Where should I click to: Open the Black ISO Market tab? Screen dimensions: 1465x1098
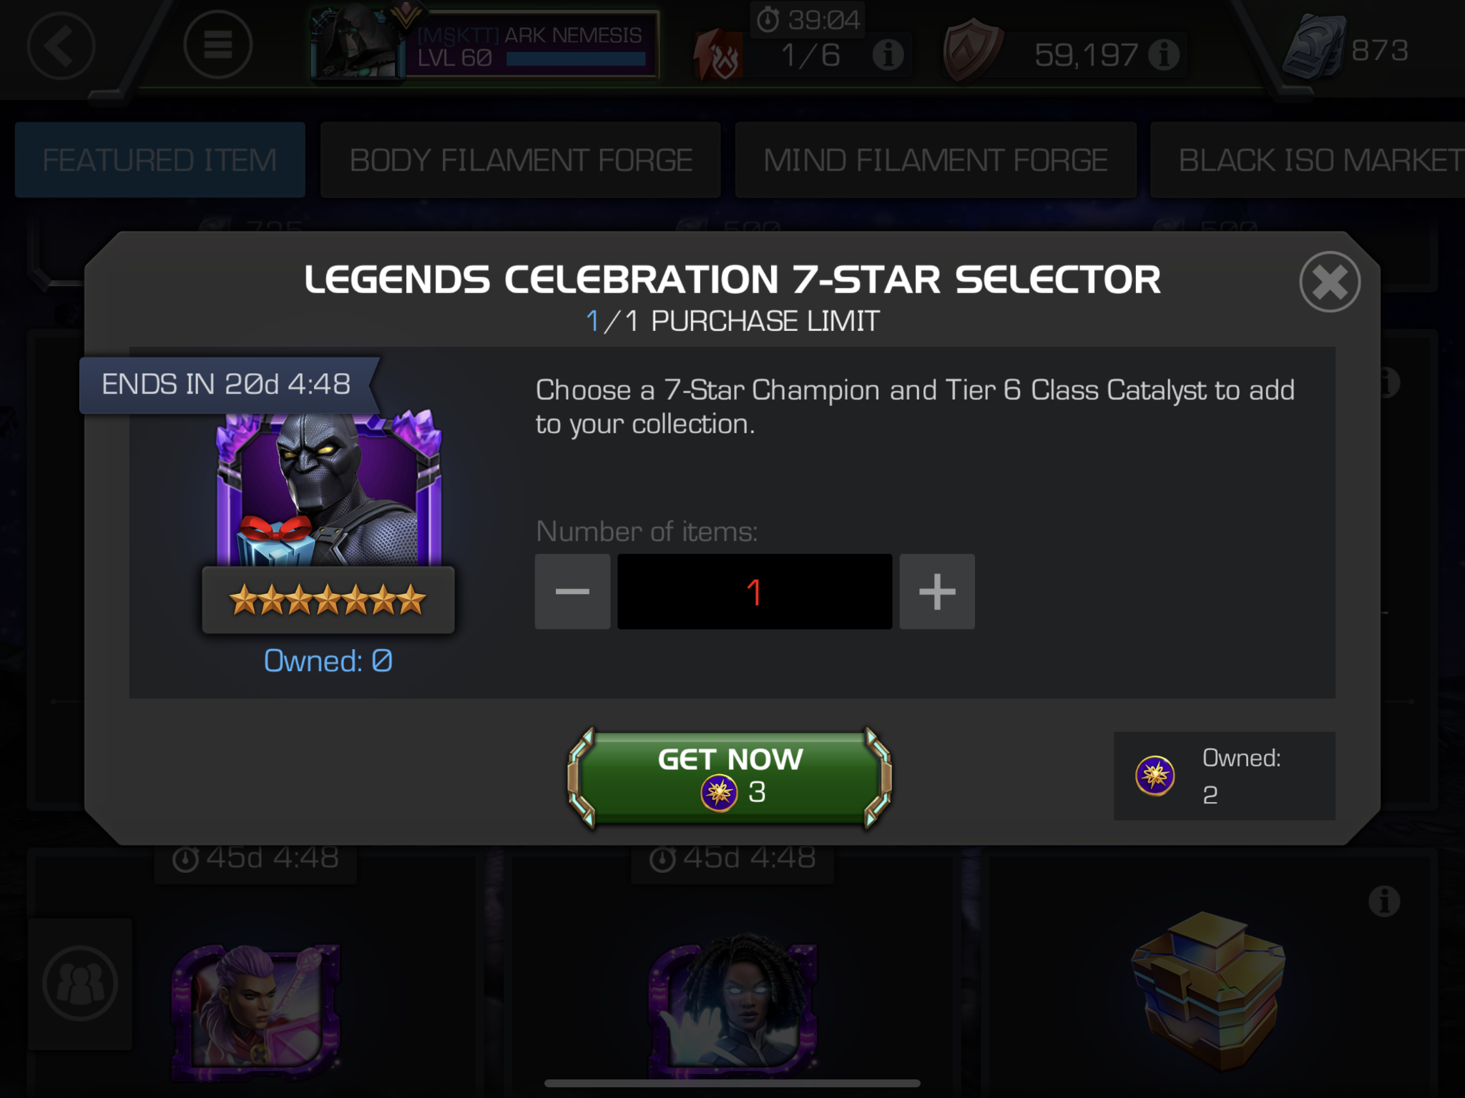click(1308, 159)
